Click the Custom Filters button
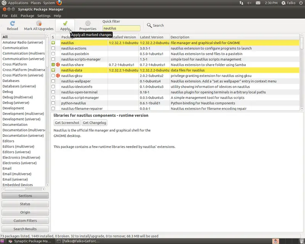Screen dimensions: 305x244 point(25,221)
